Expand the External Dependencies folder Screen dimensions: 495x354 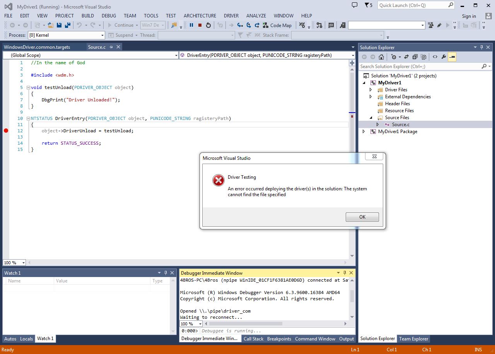[x=371, y=97]
